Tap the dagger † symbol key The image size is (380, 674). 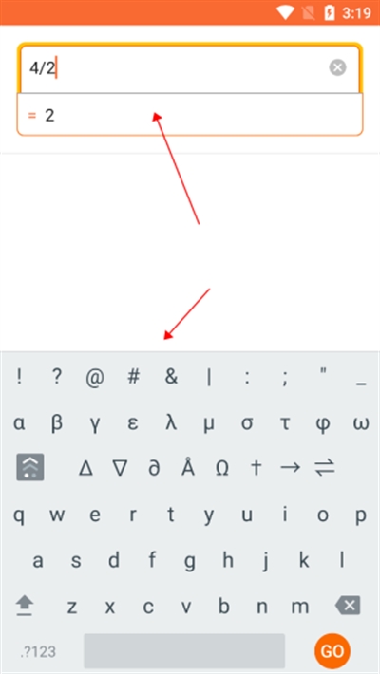point(256,468)
